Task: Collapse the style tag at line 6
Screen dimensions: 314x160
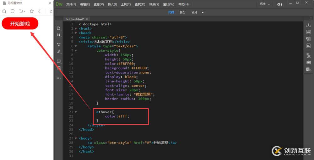Action: point(76,46)
